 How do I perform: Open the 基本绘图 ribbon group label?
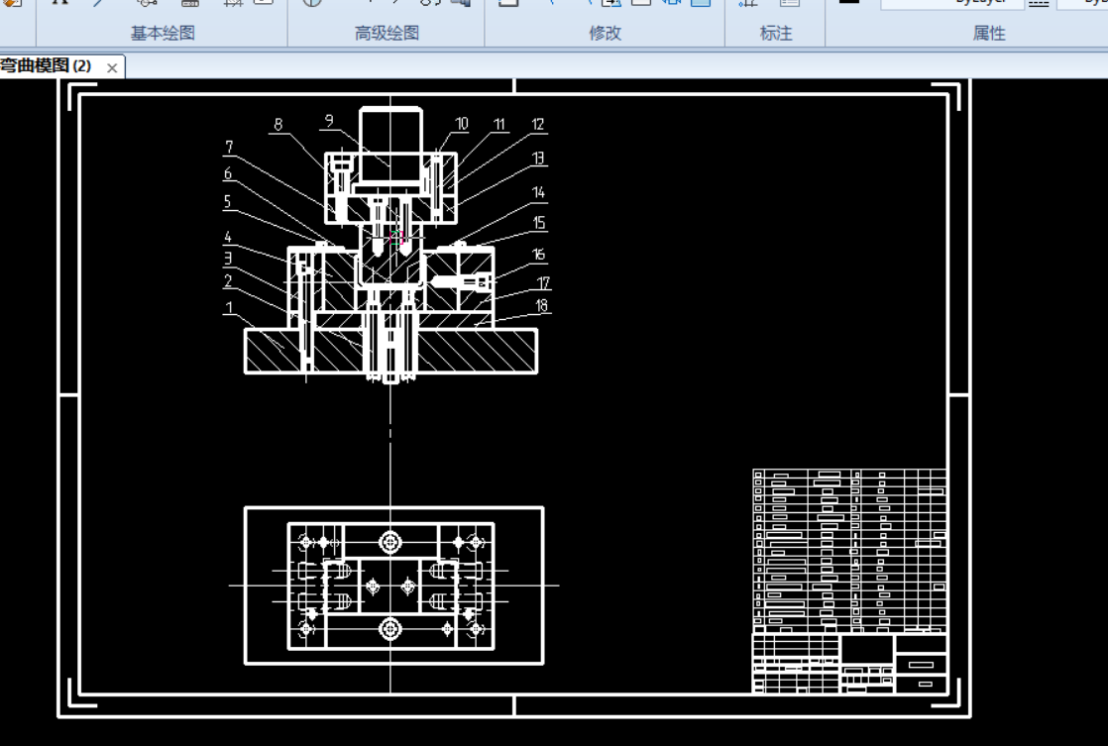click(x=163, y=34)
